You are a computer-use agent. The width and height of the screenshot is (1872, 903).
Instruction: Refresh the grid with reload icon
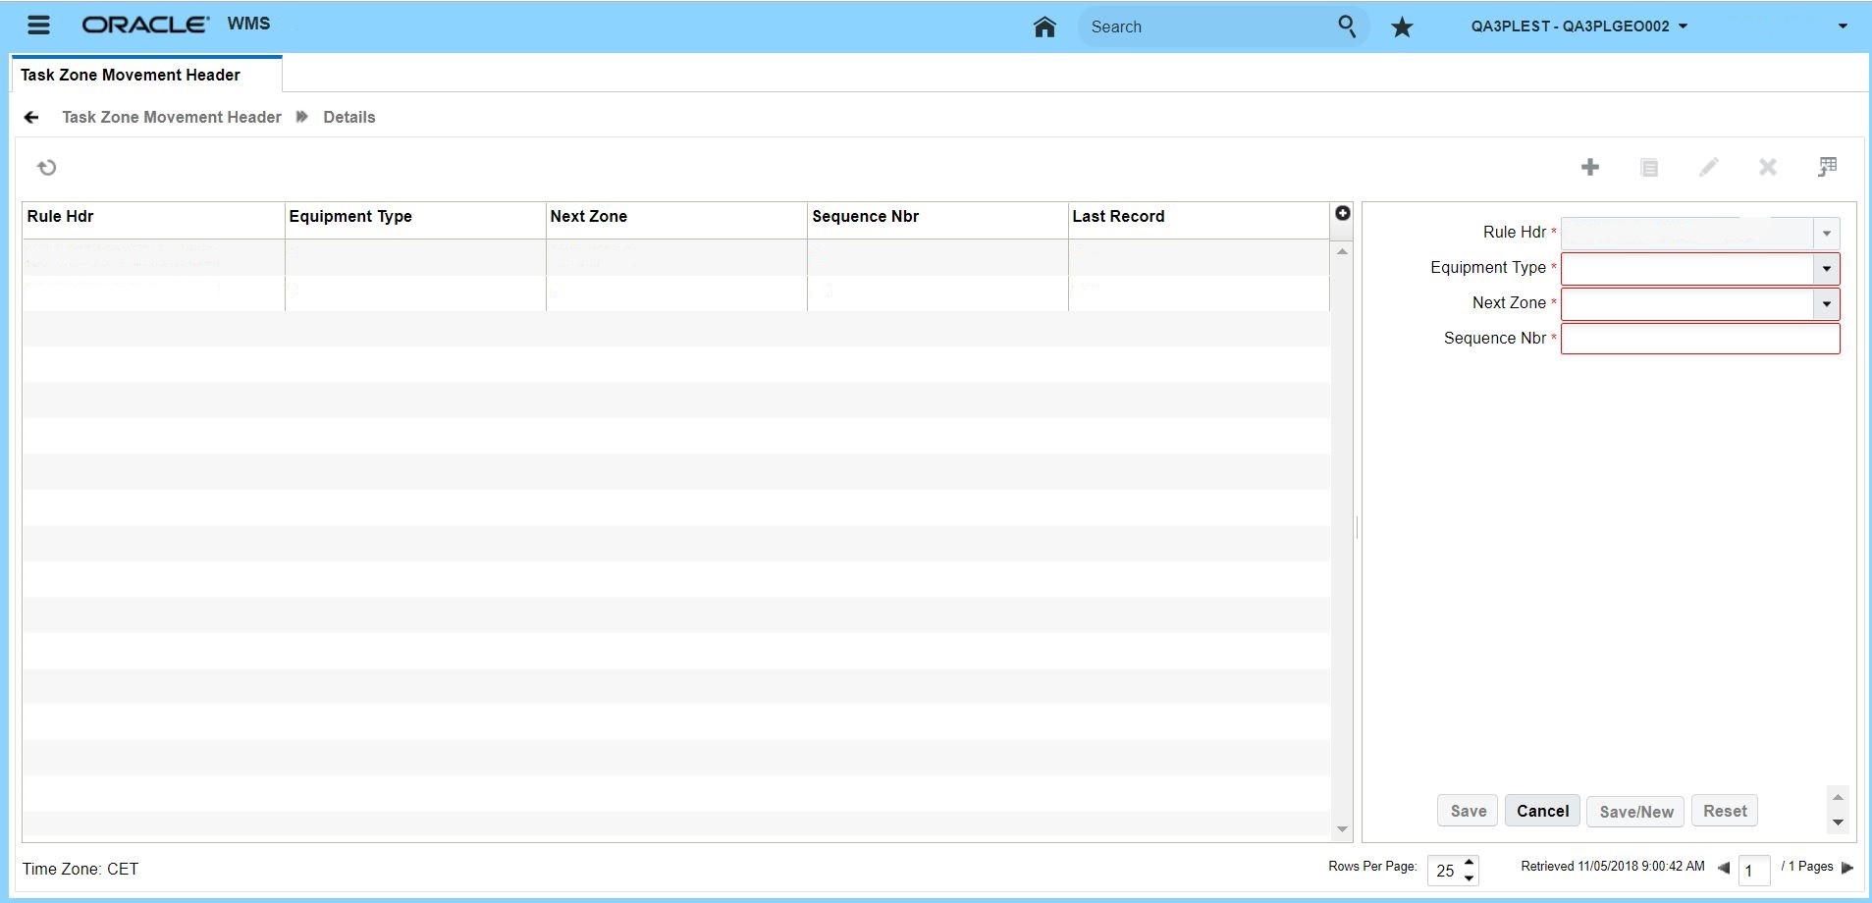46,168
